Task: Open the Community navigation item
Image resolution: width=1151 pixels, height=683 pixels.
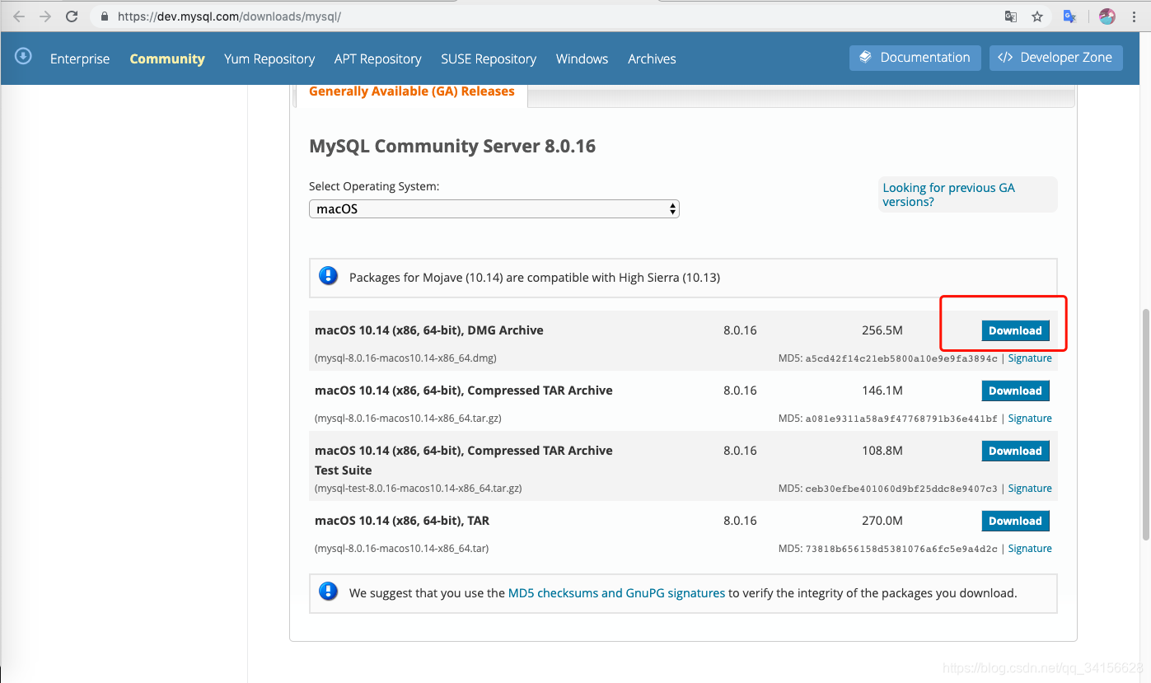Action: (x=167, y=58)
